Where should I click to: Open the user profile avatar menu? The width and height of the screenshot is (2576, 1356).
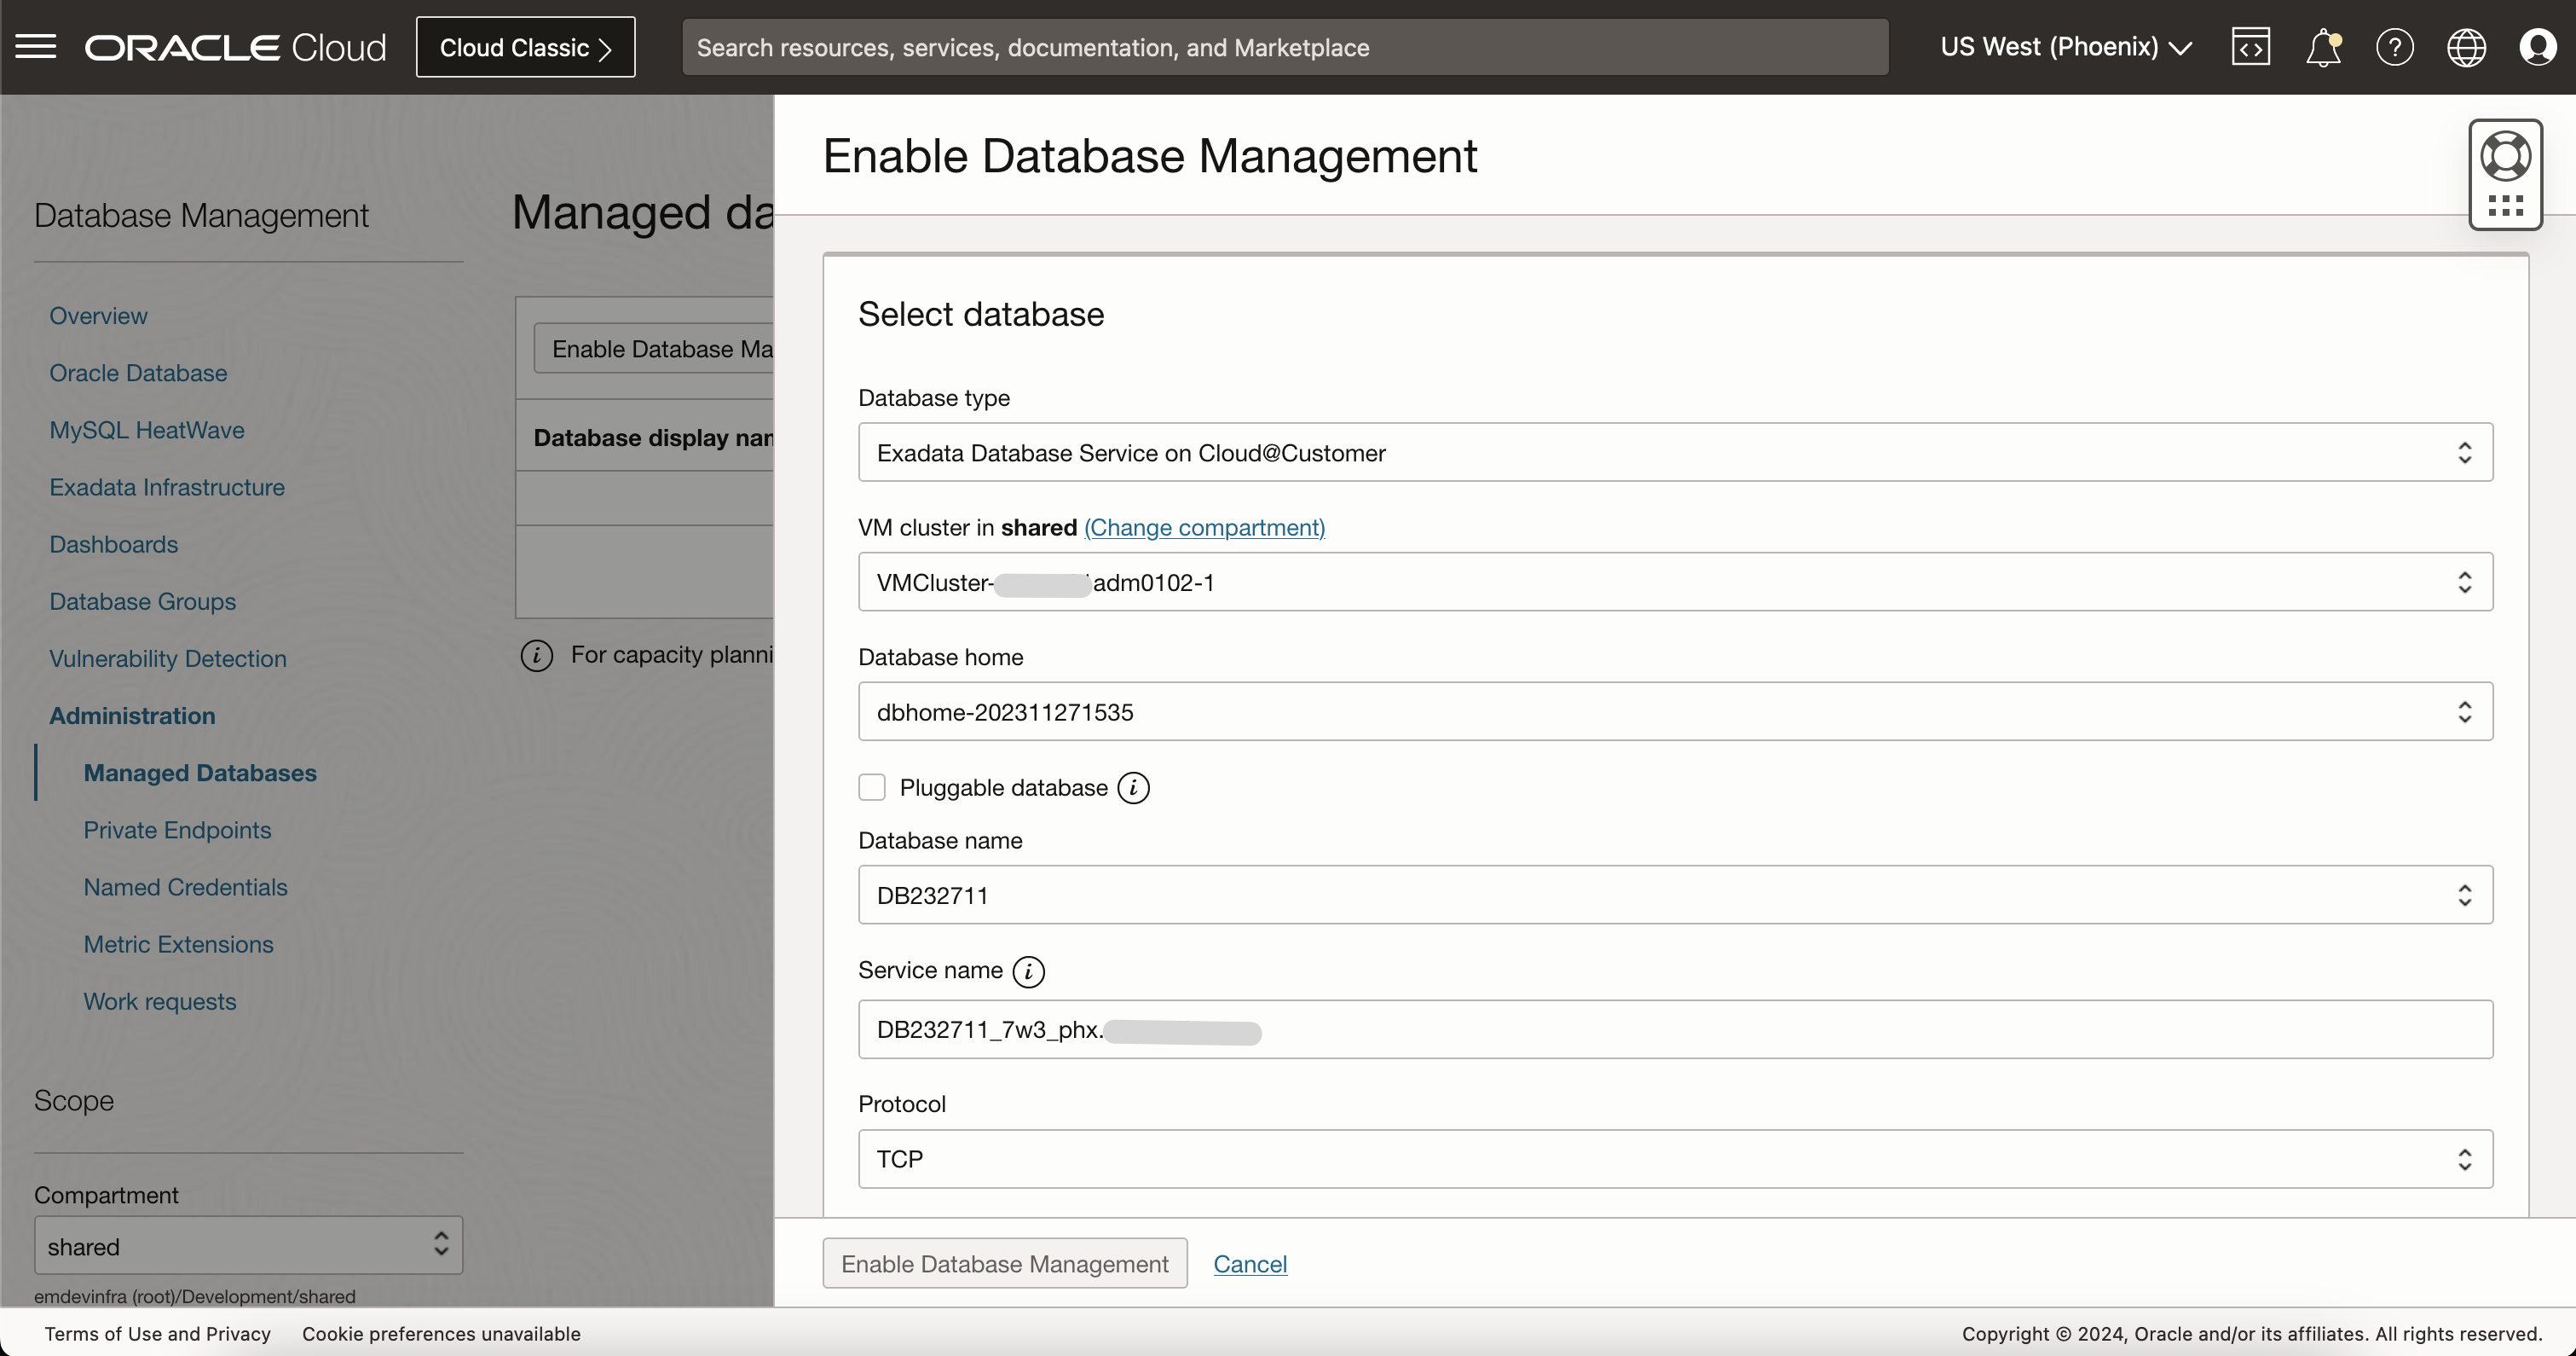2537,47
